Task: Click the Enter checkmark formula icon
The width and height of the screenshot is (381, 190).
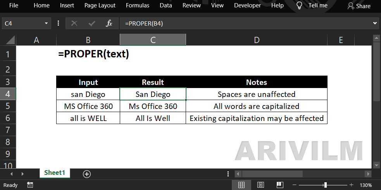Action: (92, 24)
